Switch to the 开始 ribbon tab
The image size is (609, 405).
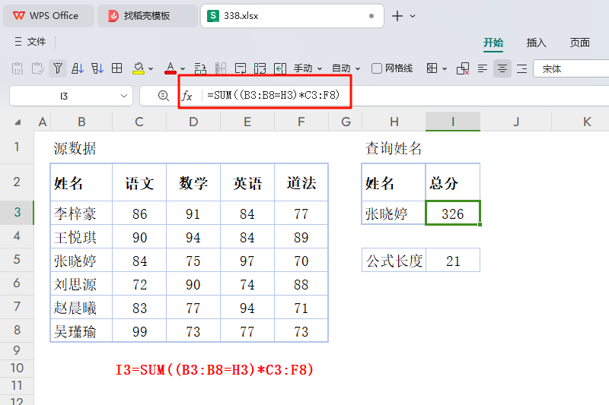pyautogui.click(x=493, y=43)
